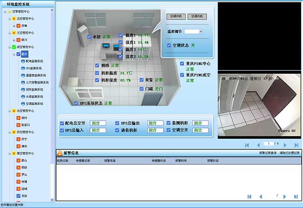Select 杨村 in the site tree

point(25,118)
